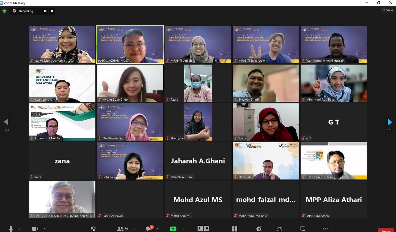Open Chat with 4 unread messages
Image resolution: width=396 pixels, height=232 pixels.
pos(149,228)
